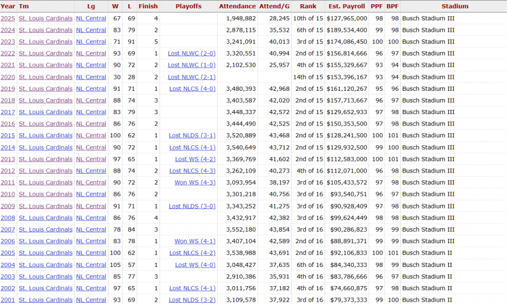
Task: Open St. Louis Cardinals link in 2010 row
Action: [45, 194]
